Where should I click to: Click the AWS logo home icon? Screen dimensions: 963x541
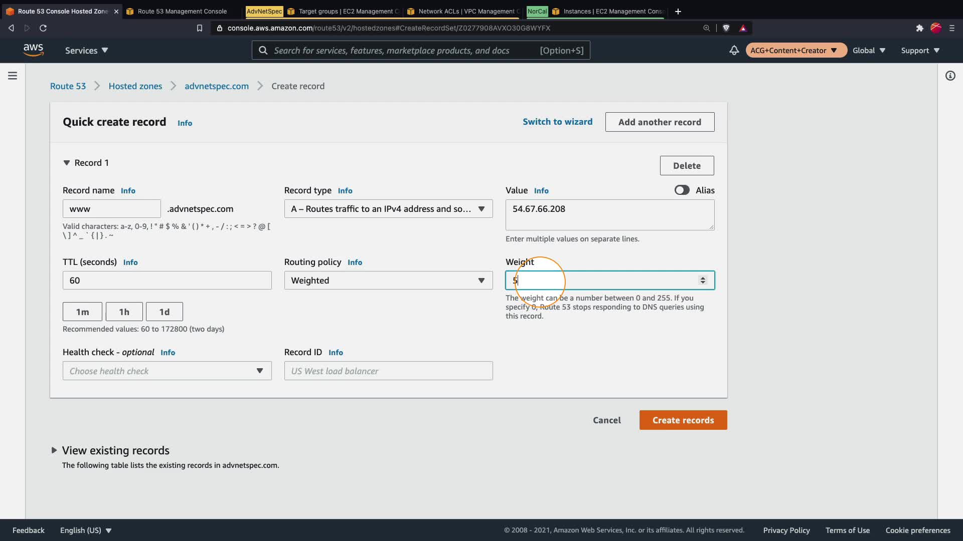click(33, 50)
